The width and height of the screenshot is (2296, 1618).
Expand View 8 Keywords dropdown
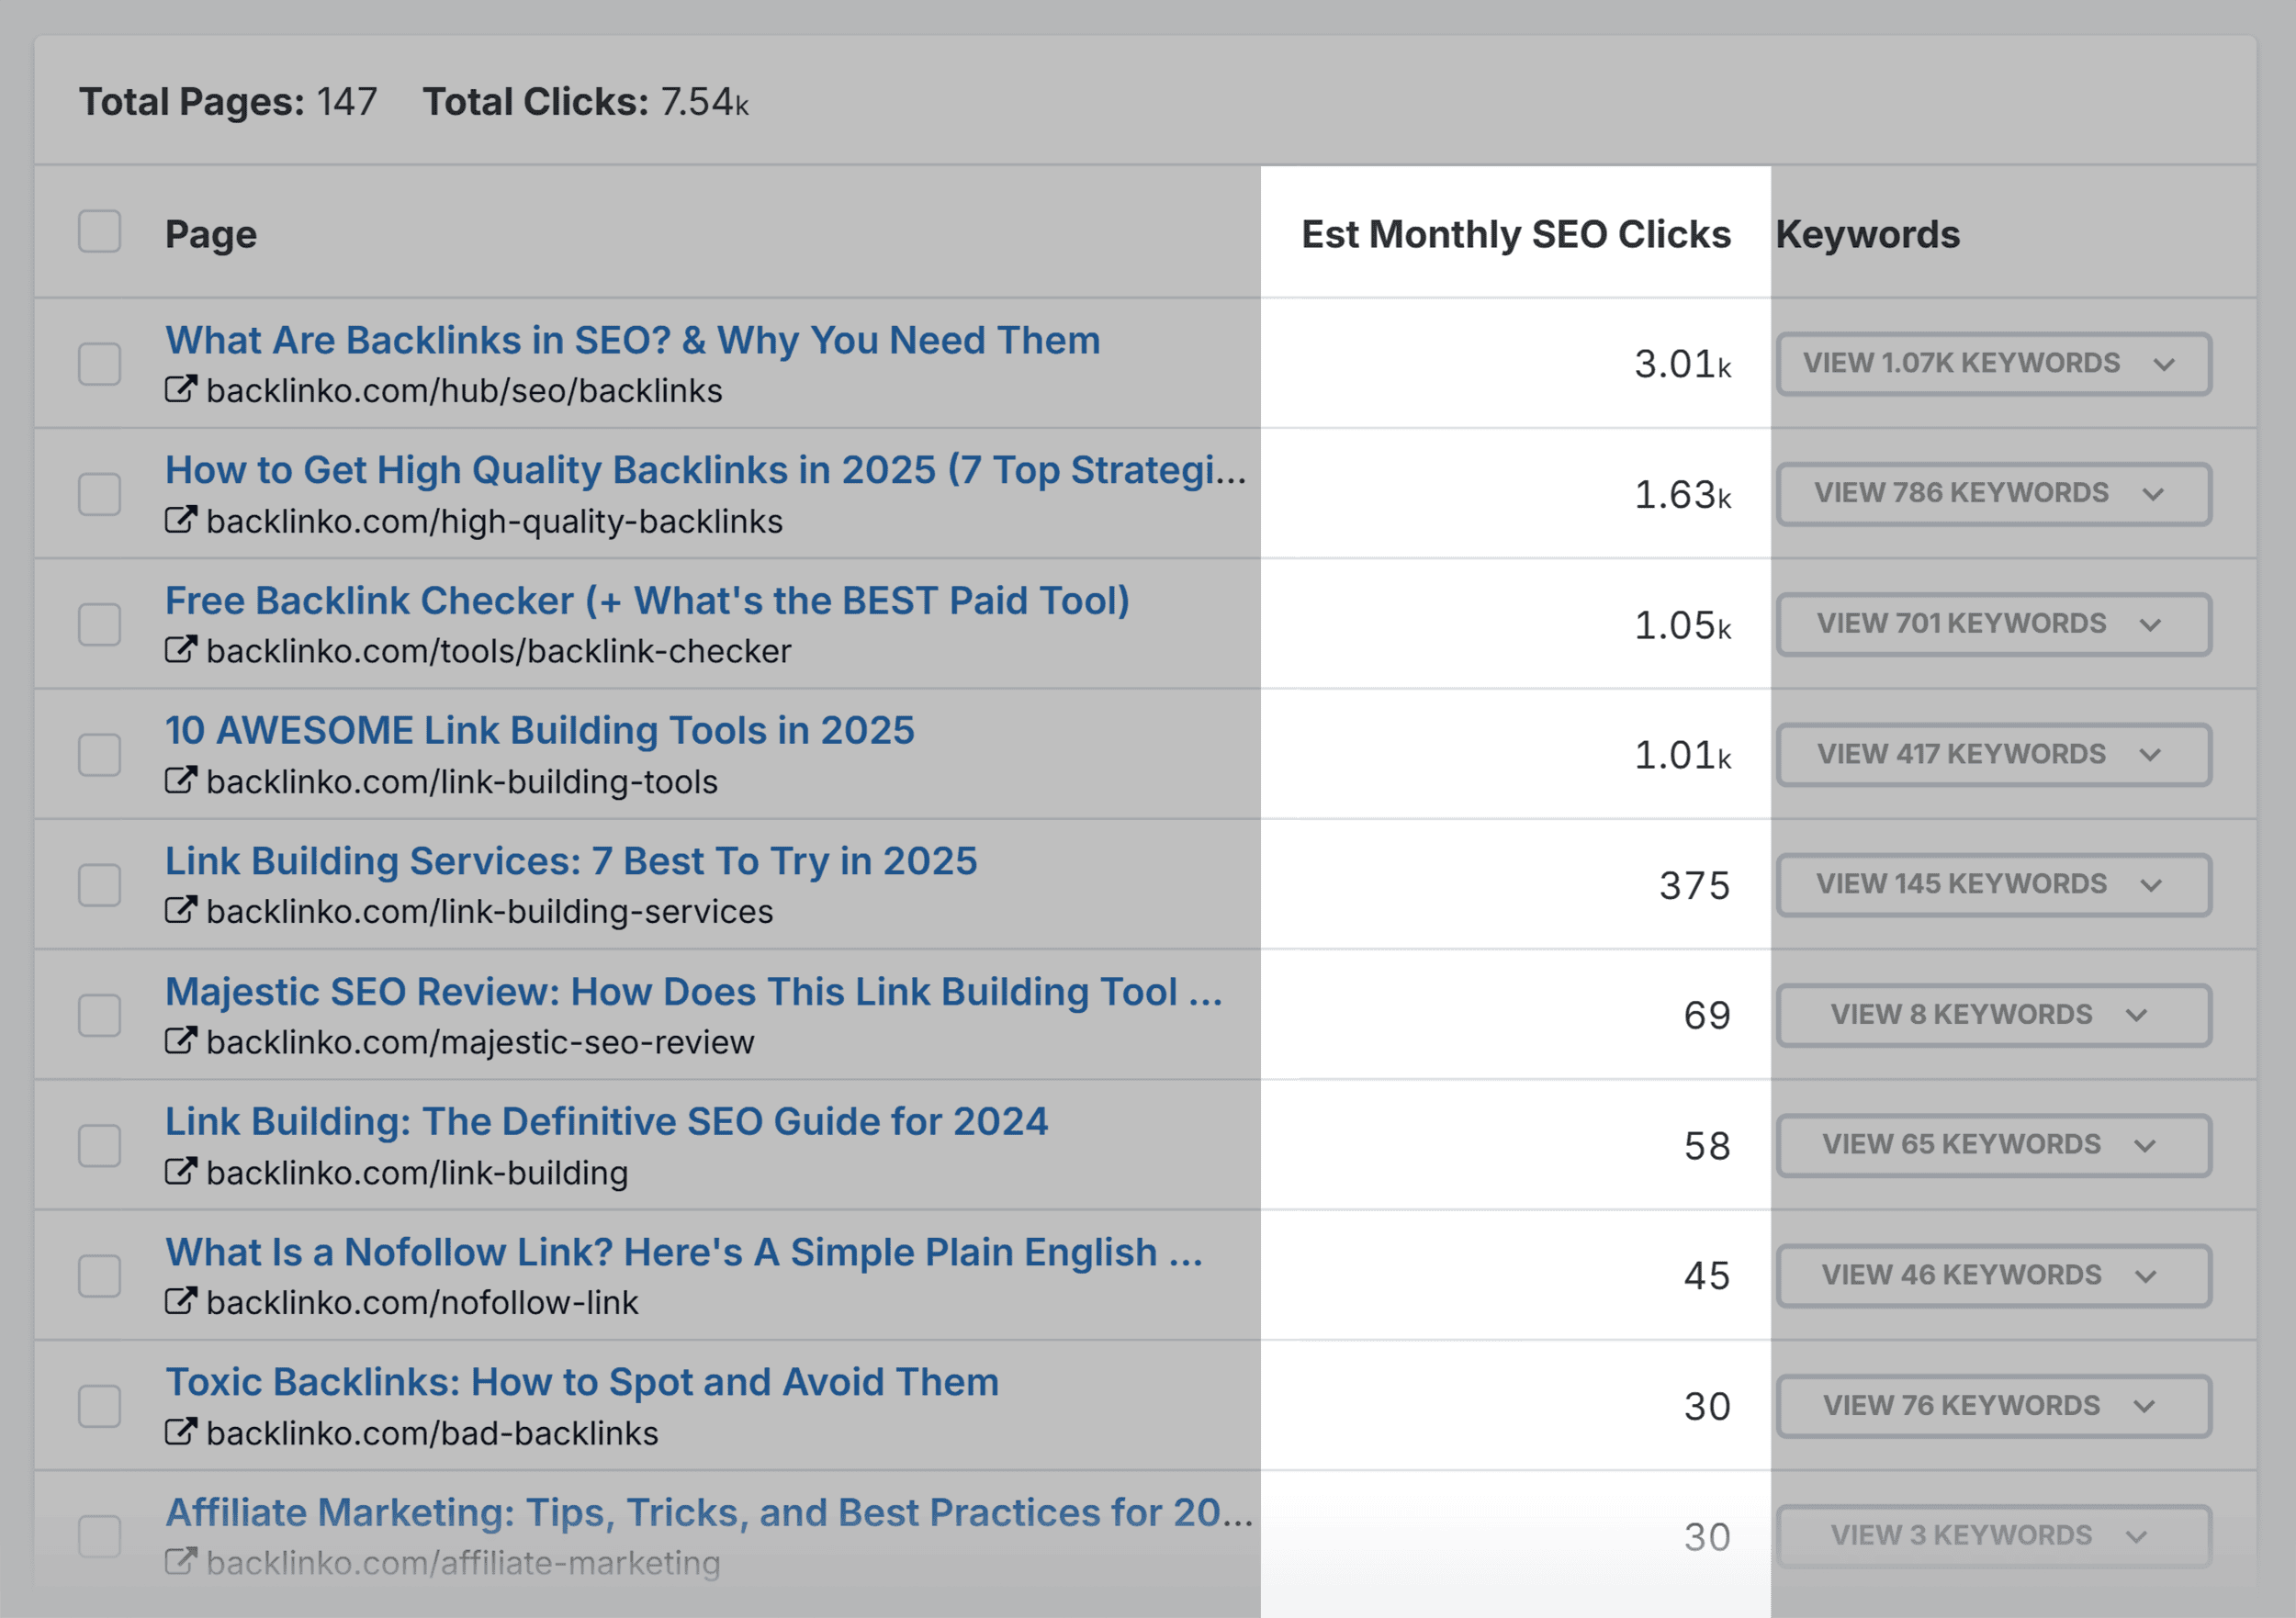click(x=1993, y=1015)
